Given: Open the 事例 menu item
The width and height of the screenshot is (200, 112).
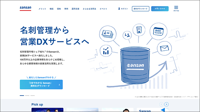Looking at the screenshot, I should click(x=66, y=9).
